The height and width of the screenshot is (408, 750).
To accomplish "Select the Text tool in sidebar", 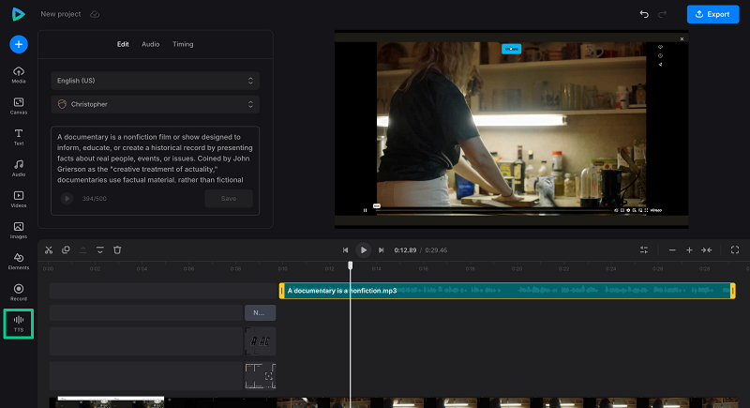I will (x=19, y=137).
